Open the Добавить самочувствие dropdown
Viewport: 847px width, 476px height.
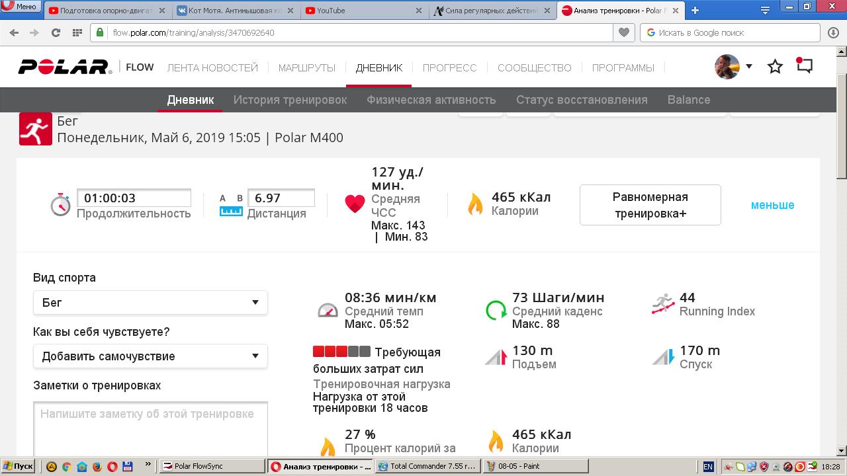(150, 356)
